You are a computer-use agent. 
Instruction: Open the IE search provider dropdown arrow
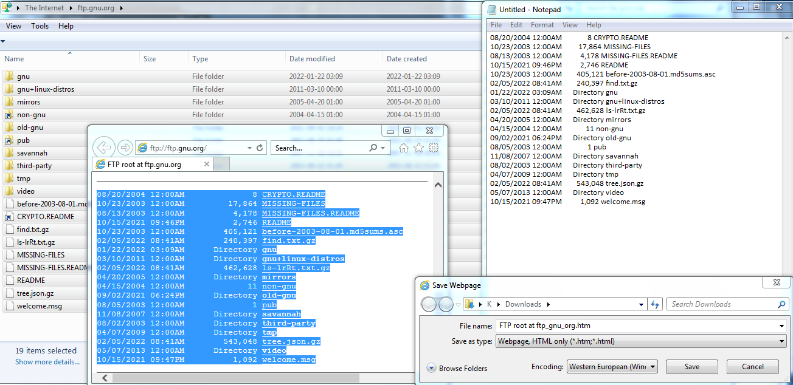(383, 148)
